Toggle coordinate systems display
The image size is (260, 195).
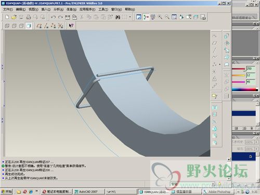(x=60, y=26)
